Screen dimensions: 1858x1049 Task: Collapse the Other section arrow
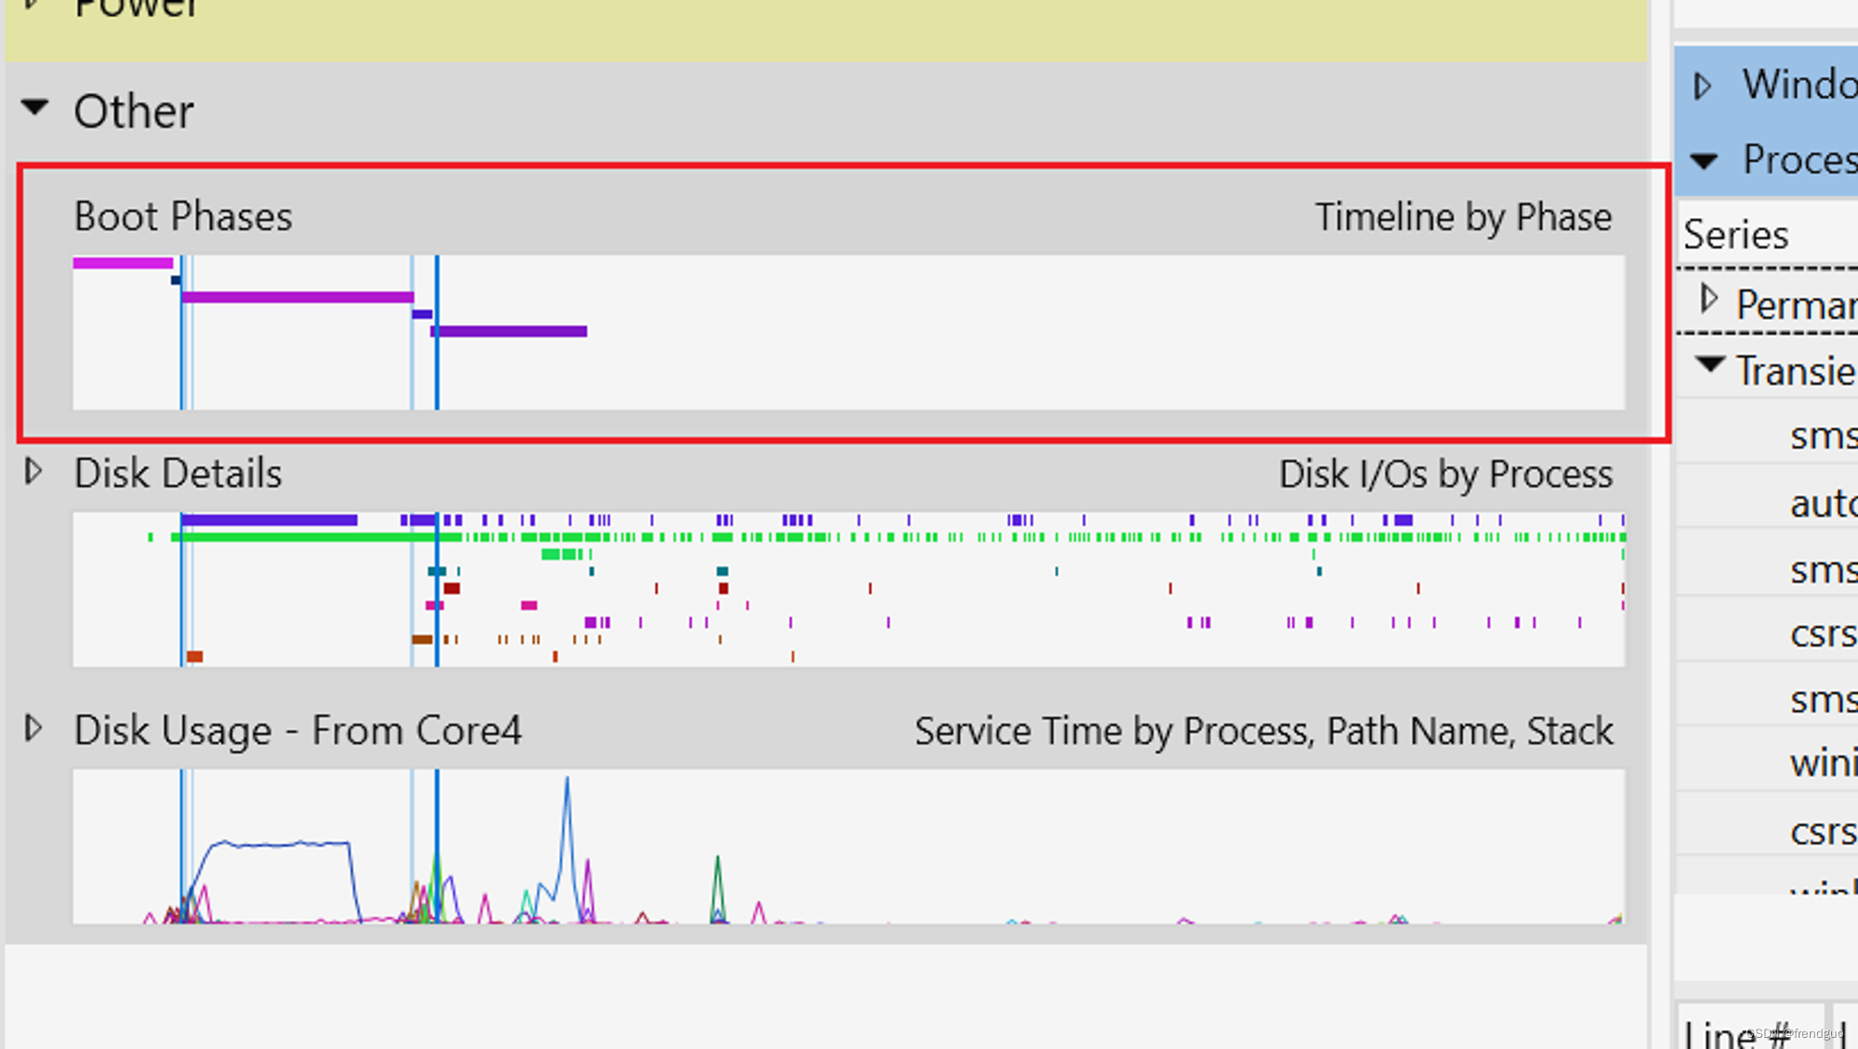point(35,108)
